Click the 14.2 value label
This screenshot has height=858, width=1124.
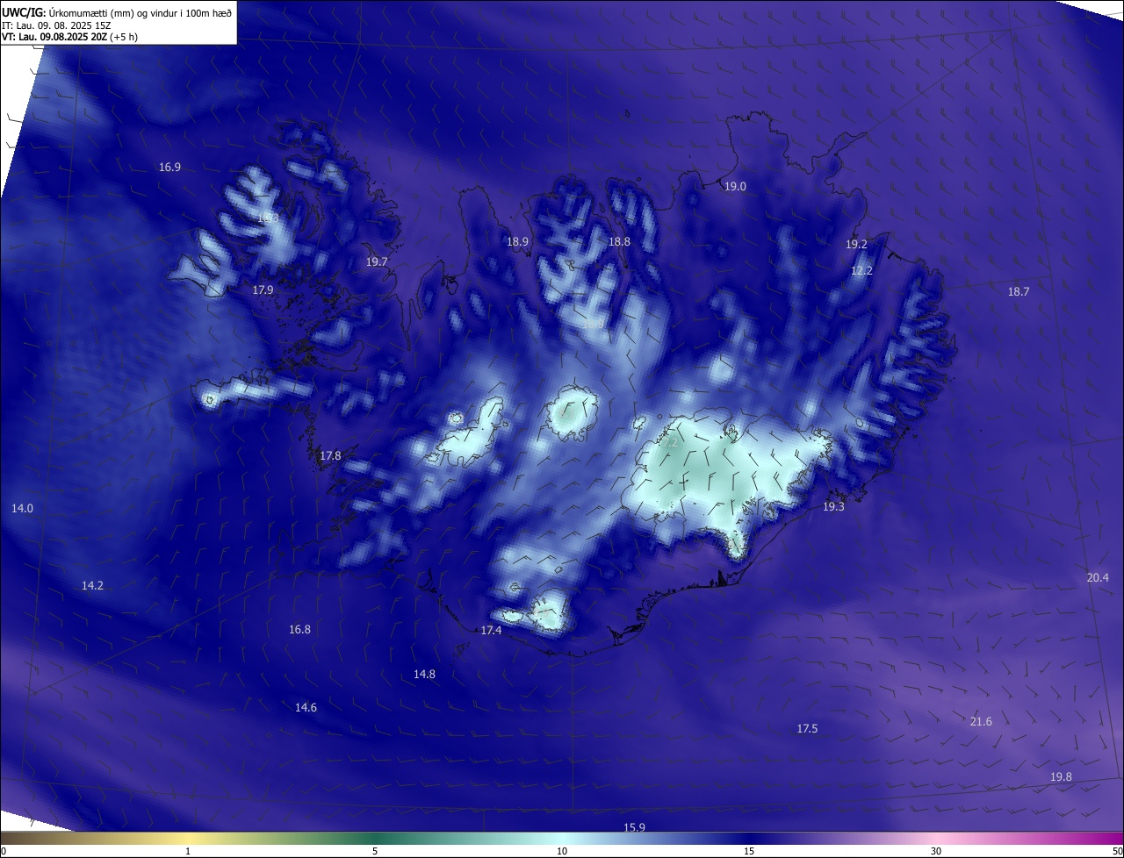point(92,585)
